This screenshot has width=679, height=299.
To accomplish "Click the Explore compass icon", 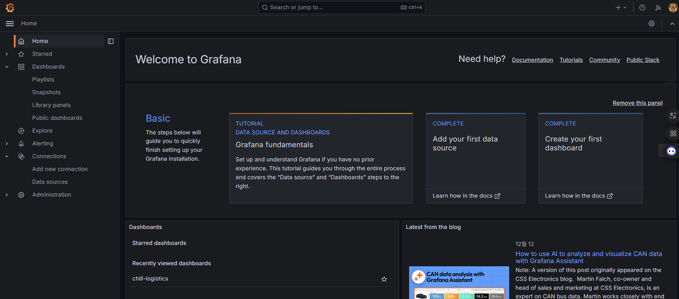I will (21, 131).
